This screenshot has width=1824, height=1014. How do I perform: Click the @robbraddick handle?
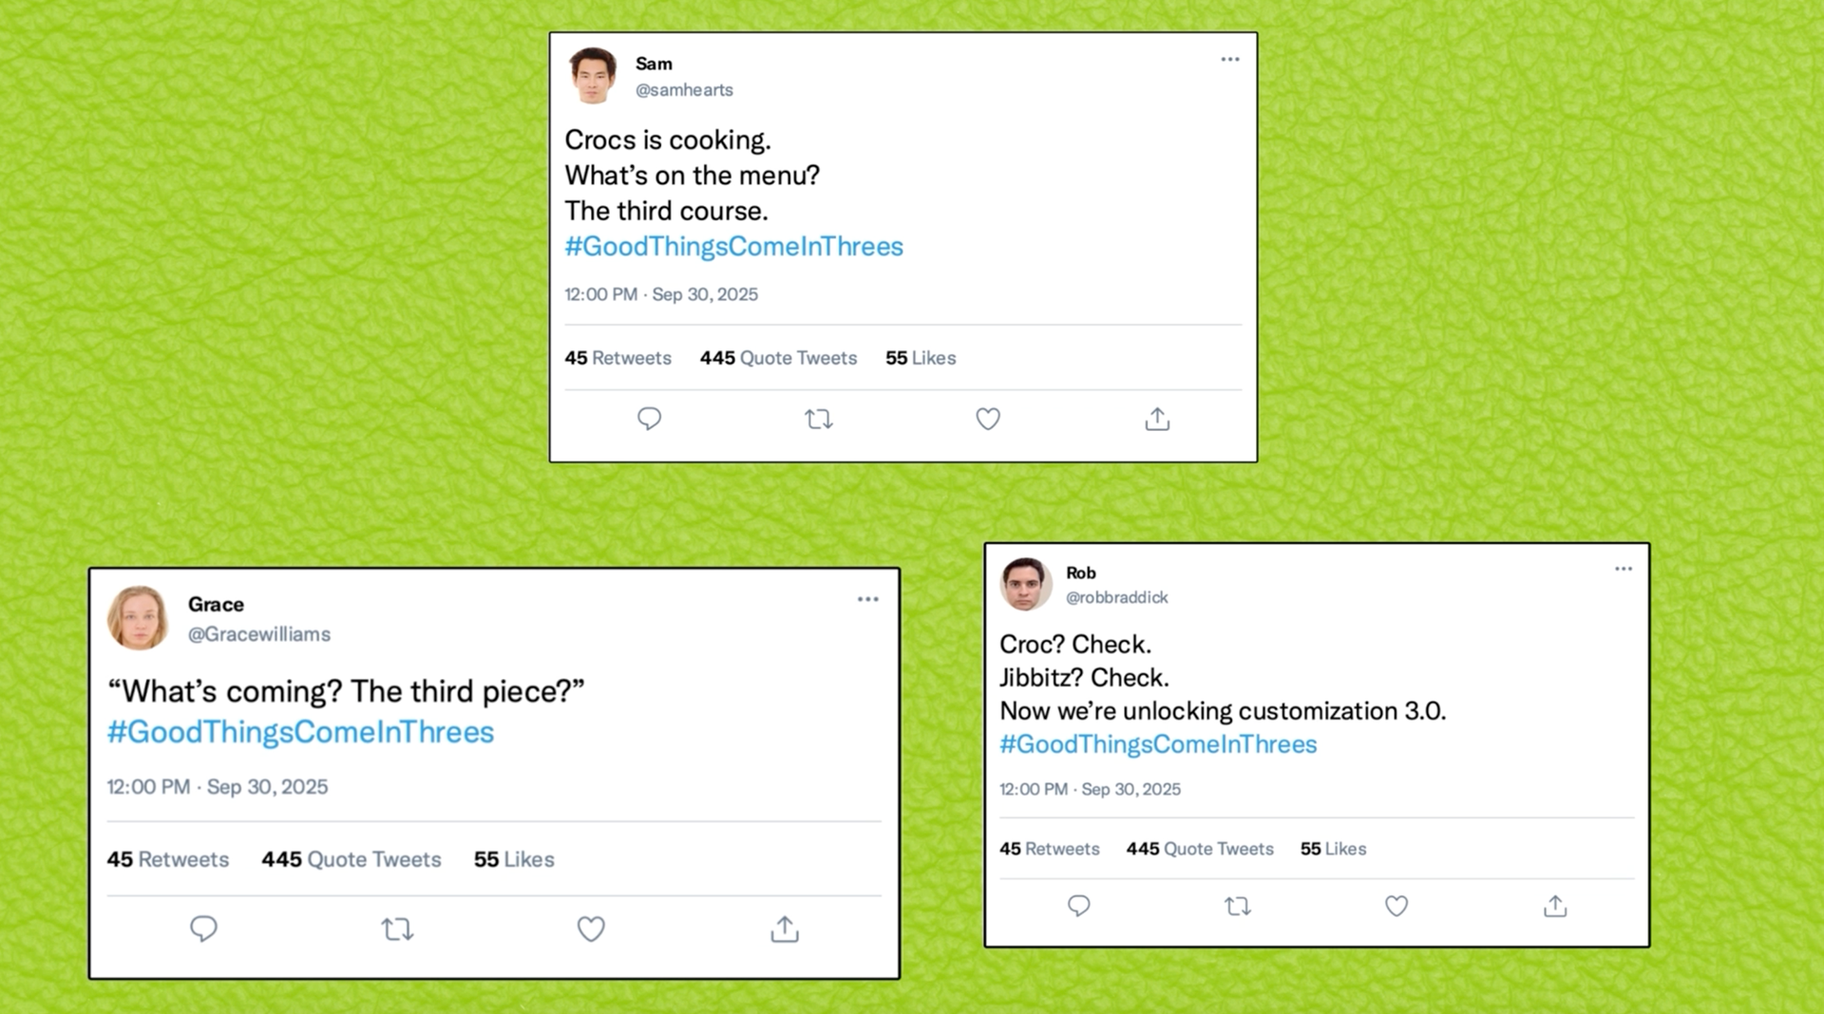tap(1116, 597)
